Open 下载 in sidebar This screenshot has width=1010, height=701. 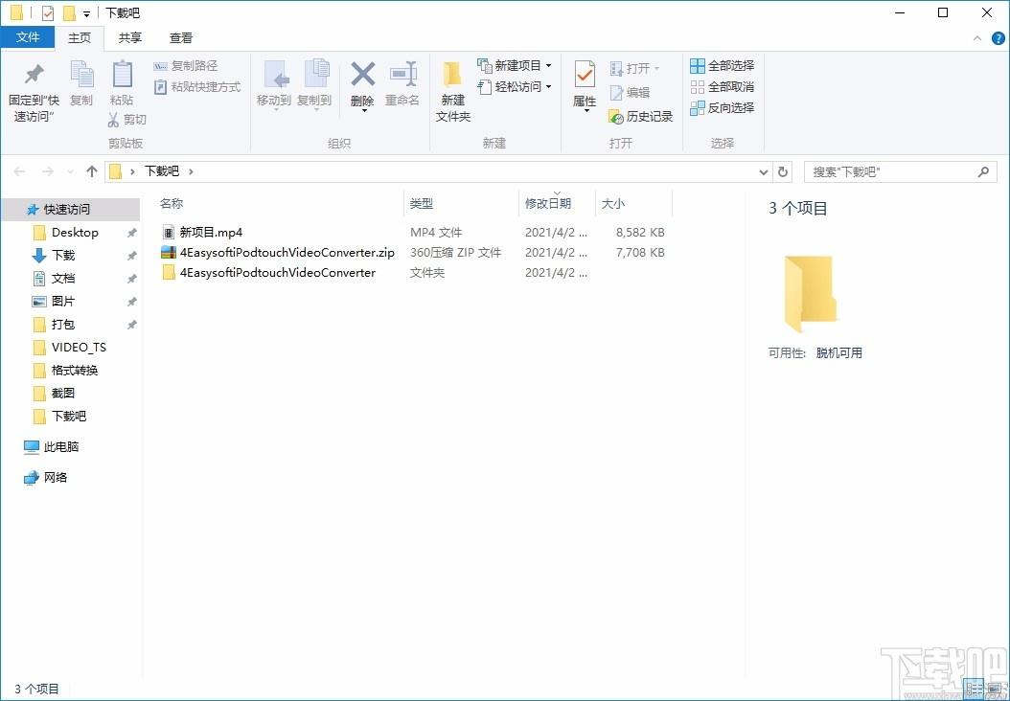point(63,256)
